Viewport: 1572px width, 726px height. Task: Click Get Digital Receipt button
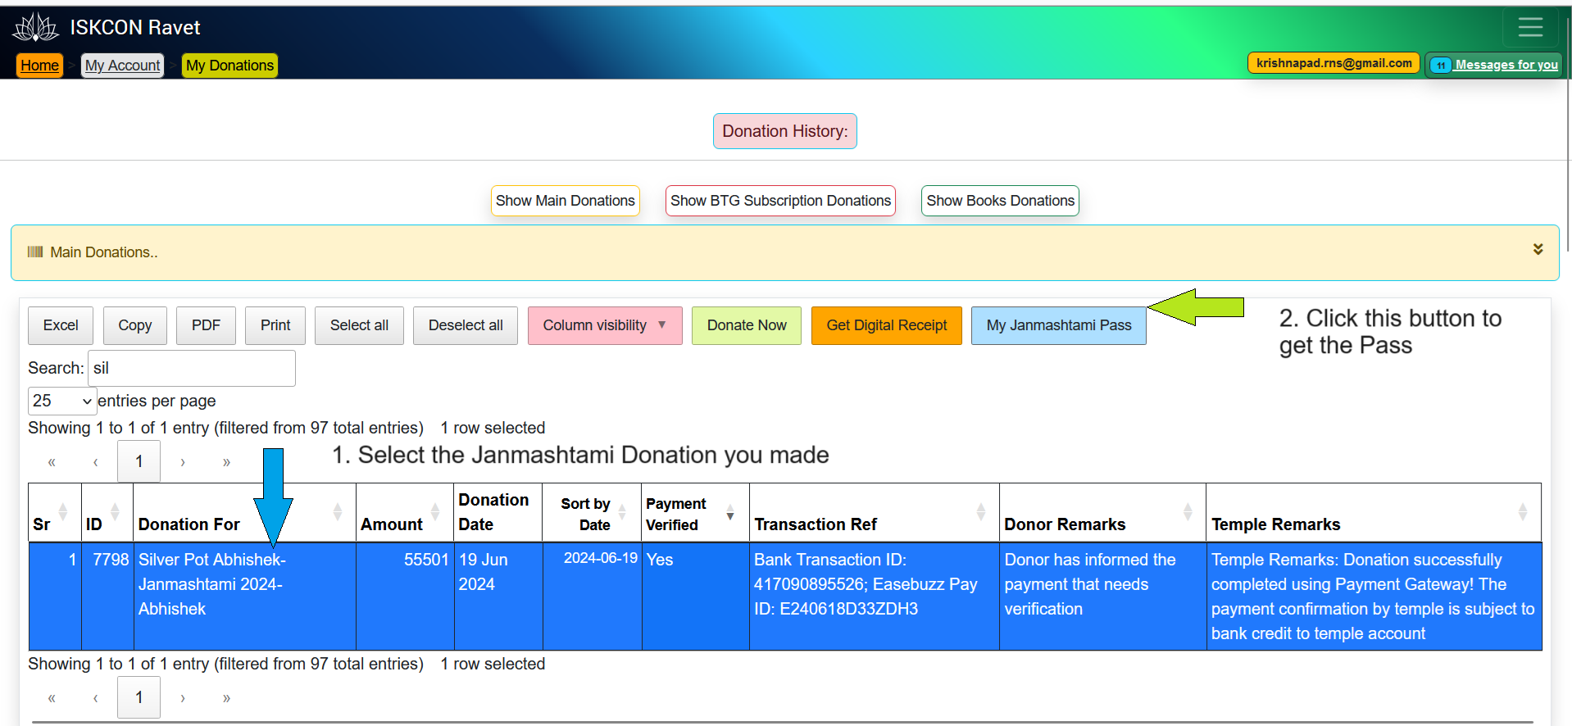887,325
